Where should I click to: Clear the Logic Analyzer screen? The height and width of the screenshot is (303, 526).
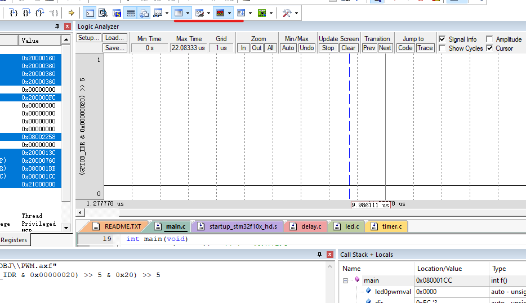click(349, 48)
